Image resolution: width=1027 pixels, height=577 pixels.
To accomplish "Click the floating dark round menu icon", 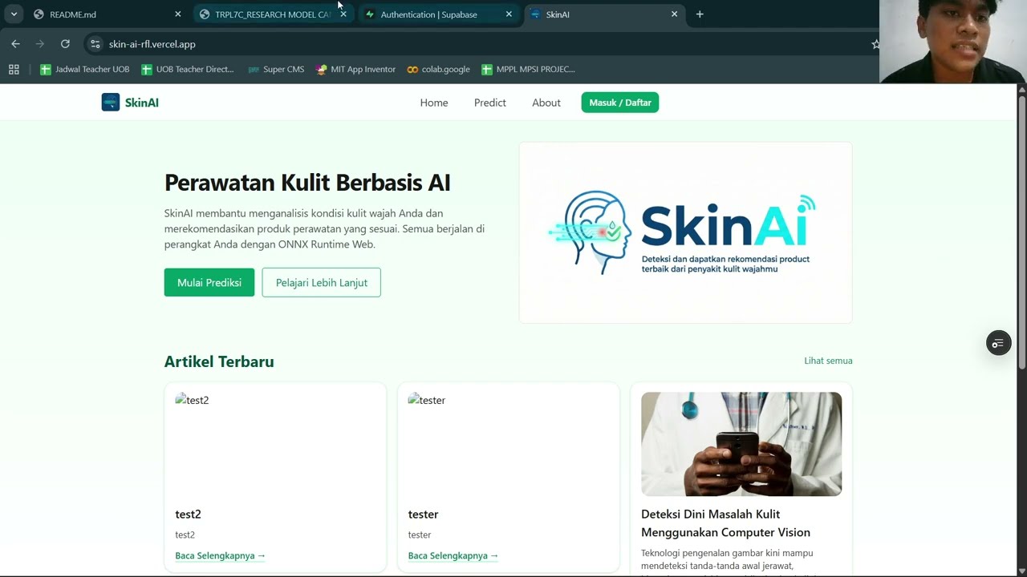I will pyautogui.click(x=998, y=343).
